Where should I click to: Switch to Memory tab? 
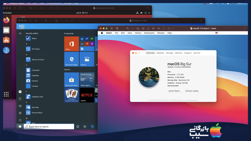(179, 53)
